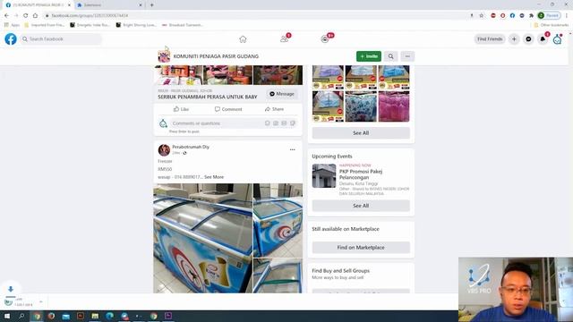
Task: Open the Chrome three-dot menu
Action: click(567, 15)
